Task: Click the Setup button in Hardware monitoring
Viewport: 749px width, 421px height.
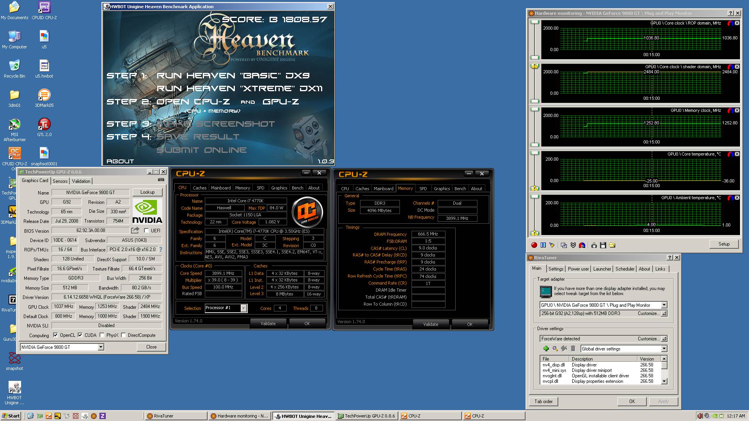Action: [x=724, y=244]
